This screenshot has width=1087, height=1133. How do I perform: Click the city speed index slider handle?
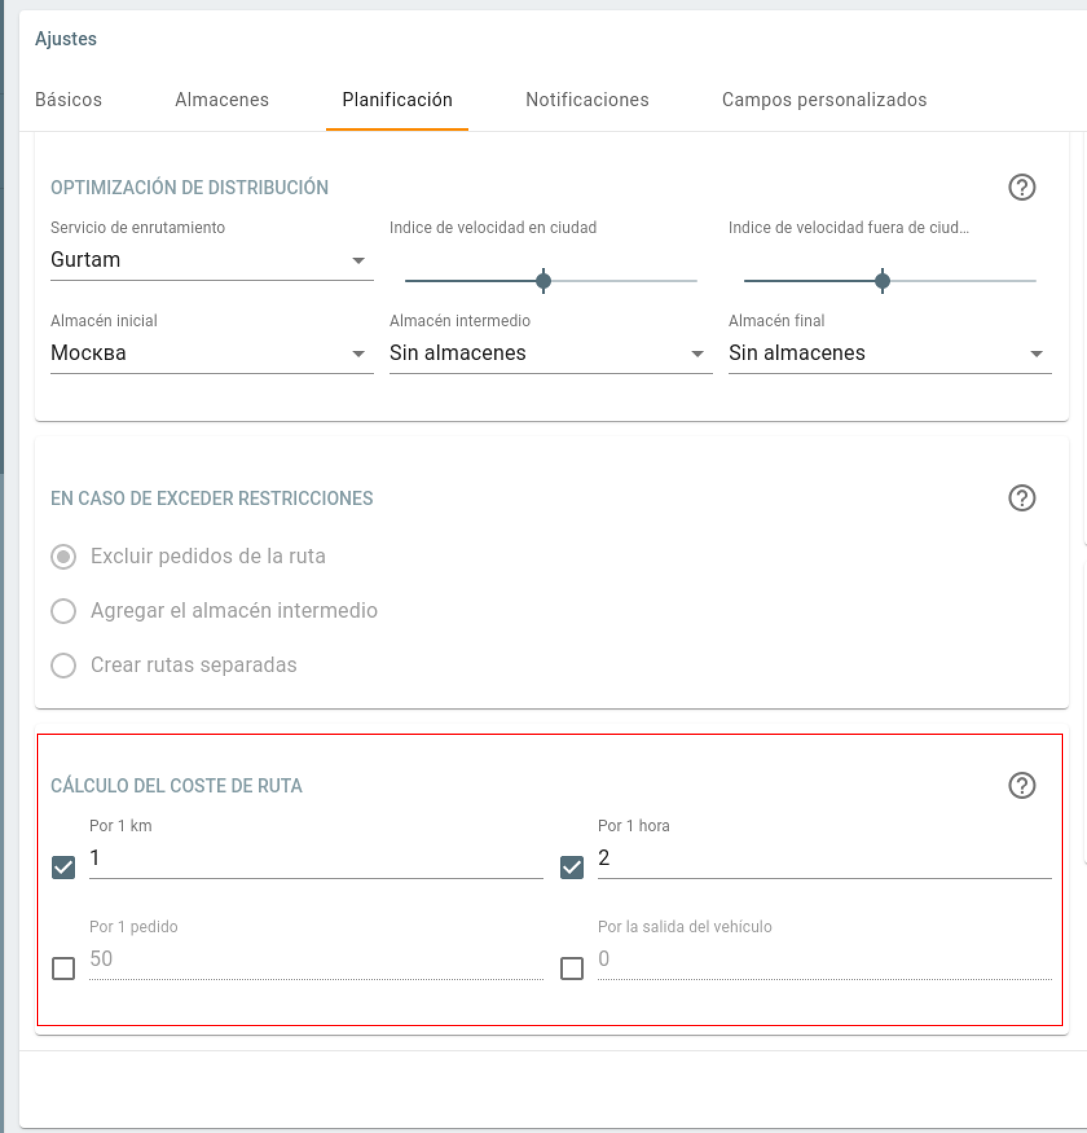543,281
